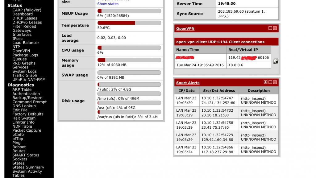Screen dimensions: 316x178
Task: Open Packet Capture tool
Action: [x=27, y=130]
